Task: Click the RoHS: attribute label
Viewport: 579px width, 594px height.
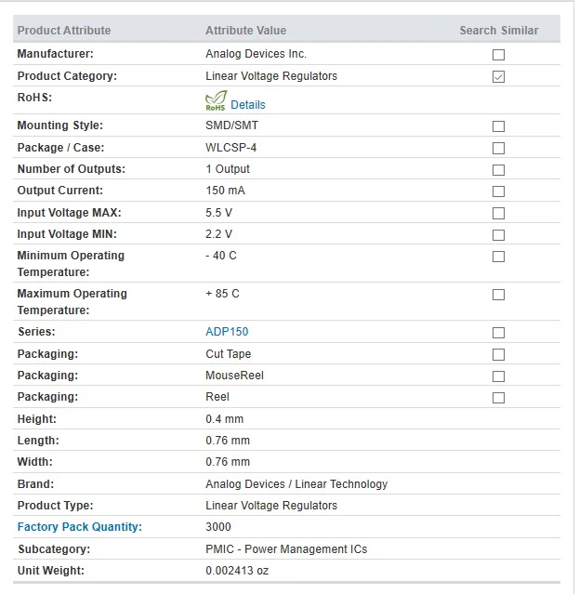Action: click(34, 98)
